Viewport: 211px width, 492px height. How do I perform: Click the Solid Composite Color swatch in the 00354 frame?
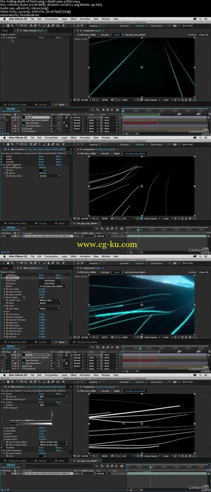point(41,456)
